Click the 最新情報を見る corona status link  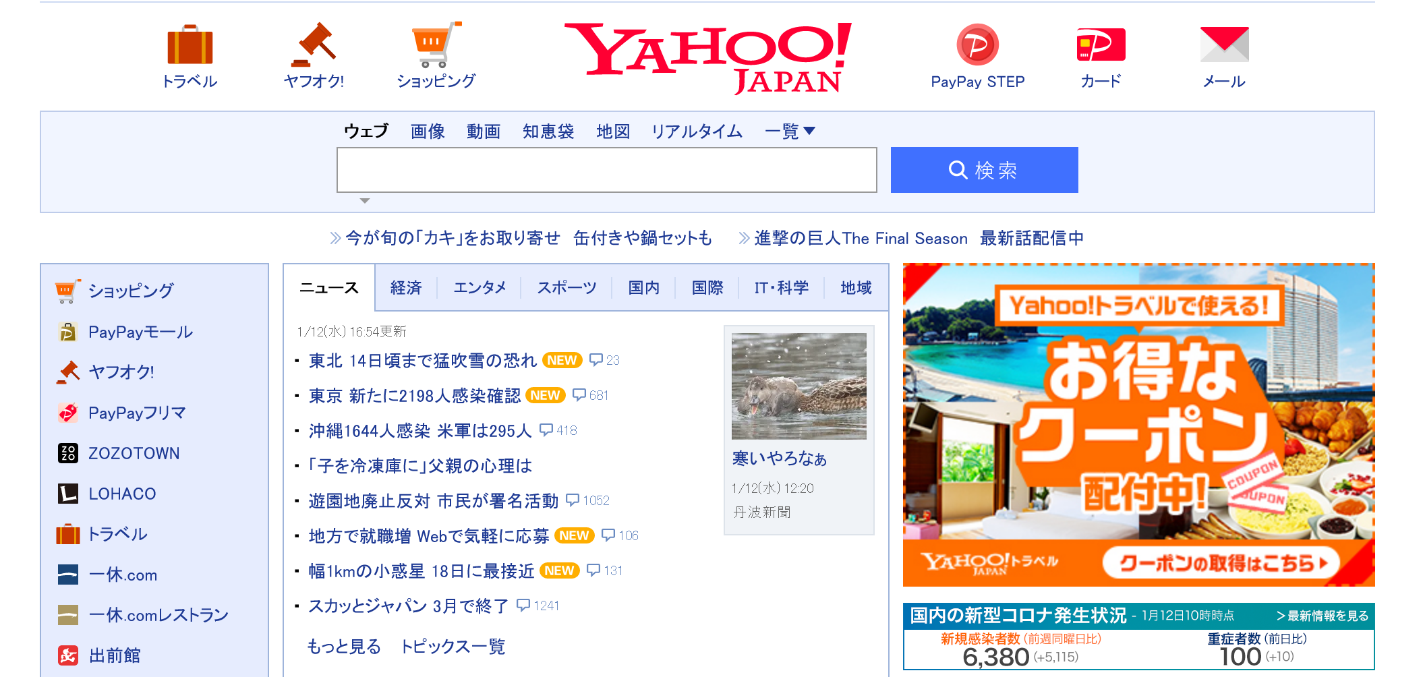click(x=1323, y=616)
